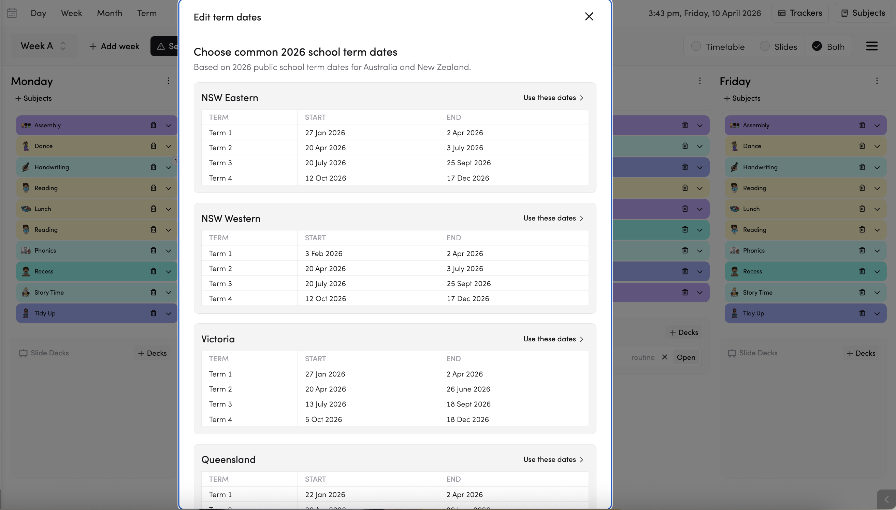The height and width of the screenshot is (510, 896).
Task: Click trash icon on Monday's Tidy Up
Action: click(x=153, y=313)
